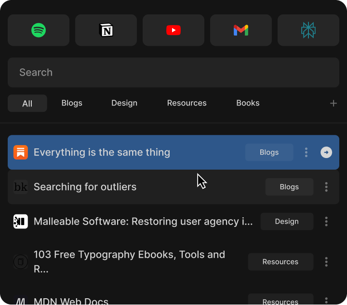The height and width of the screenshot is (305, 347).
Task: Switch to the Design tab
Action: coord(124,103)
